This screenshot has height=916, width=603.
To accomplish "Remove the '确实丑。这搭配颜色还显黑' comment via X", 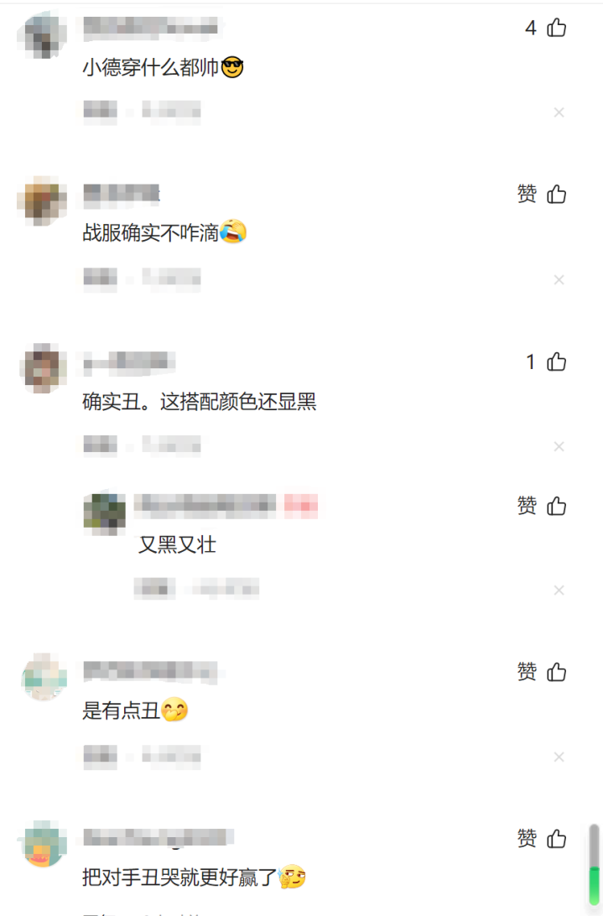I will tap(559, 446).
